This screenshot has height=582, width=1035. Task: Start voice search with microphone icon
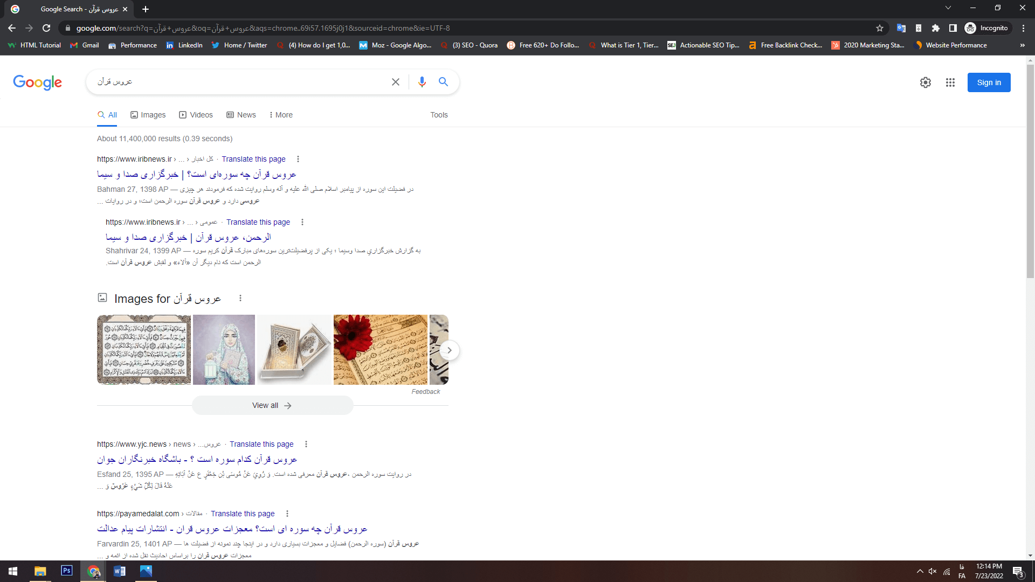point(422,82)
